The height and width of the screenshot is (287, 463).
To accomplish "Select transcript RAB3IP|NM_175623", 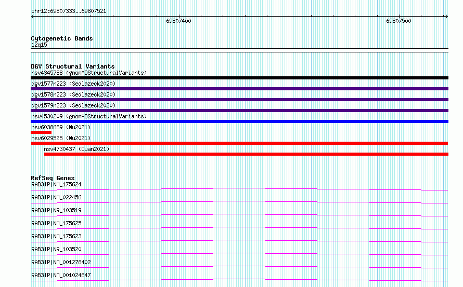I will coord(56,236).
